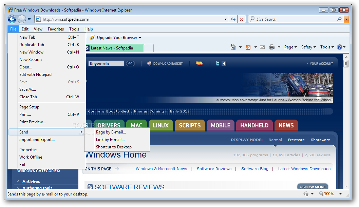Screen dimensions: 359x207
Task: Open the feeds dropdown arrow
Action: pos(256,47)
